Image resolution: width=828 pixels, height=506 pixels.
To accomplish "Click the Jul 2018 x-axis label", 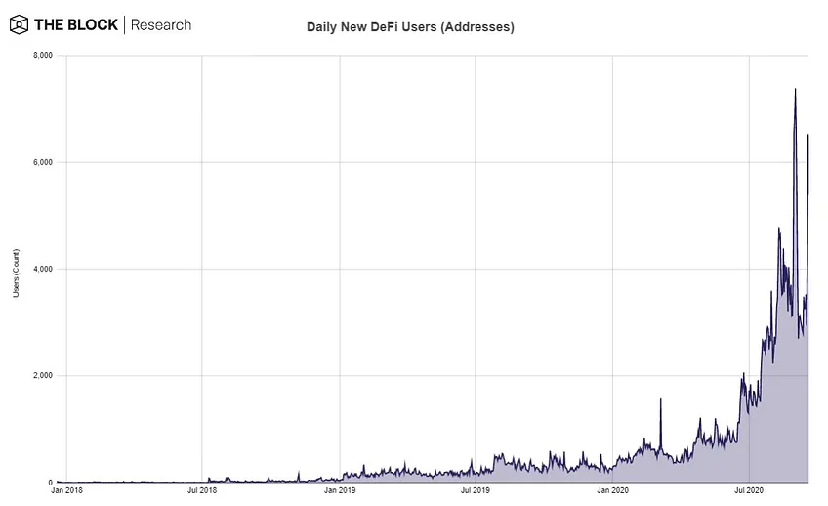I will pyautogui.click(x=202, y=490).
